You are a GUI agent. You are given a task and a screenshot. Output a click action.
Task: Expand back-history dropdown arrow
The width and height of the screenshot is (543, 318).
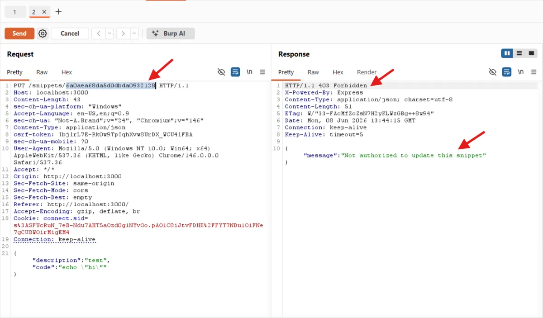coord(110,33)
